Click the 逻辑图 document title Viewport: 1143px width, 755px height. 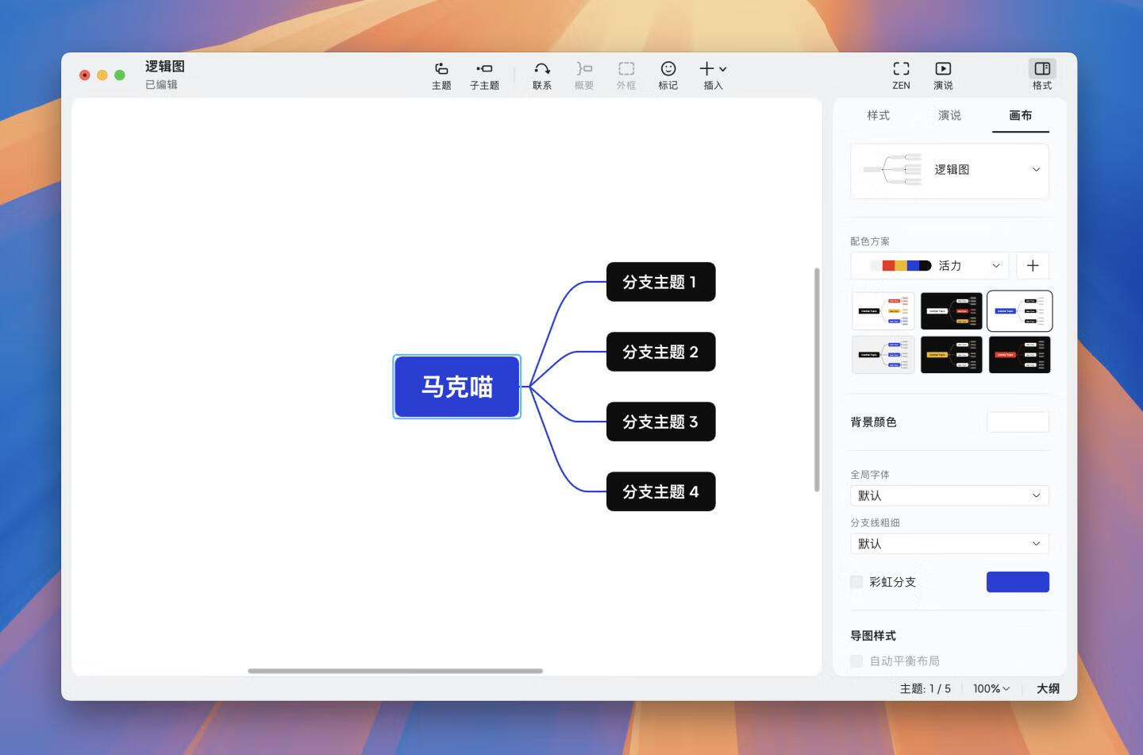point(165,67)
